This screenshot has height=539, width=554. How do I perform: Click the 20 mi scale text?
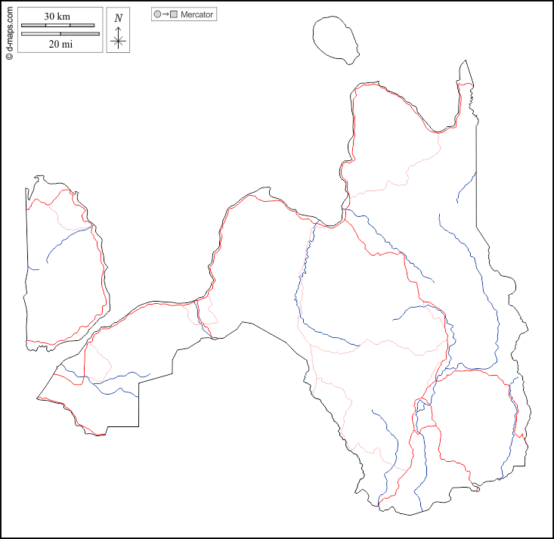pos(60,44)
